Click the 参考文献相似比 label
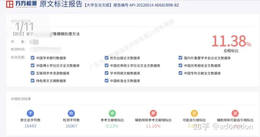Screen dimensions: 260x137 coord(112,120)
